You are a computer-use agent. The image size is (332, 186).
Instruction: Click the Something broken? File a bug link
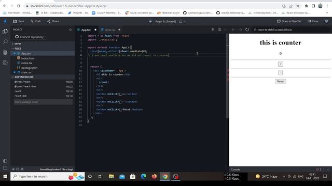57,169
